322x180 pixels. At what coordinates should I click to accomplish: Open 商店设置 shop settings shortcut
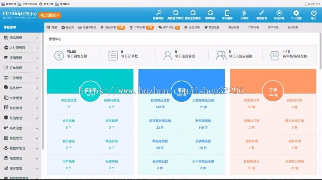pyautogui.click(x=212, y=27)
